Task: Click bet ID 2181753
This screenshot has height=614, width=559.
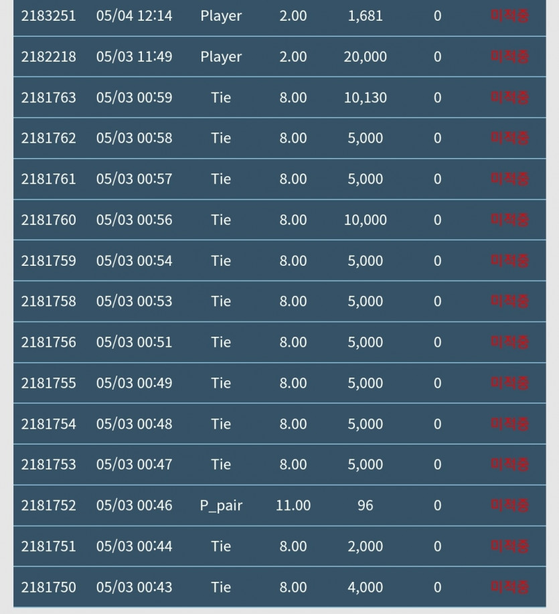Action: (49, 465)
